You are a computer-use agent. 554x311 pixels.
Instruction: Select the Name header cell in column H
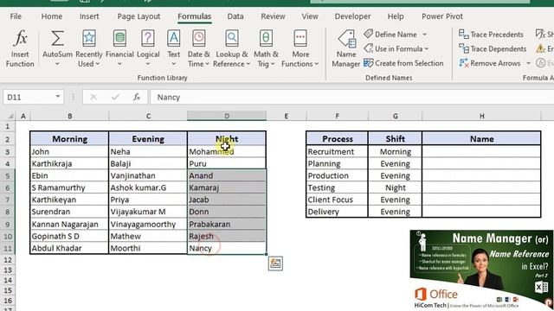pyautogui.click(x=481, y=138)
